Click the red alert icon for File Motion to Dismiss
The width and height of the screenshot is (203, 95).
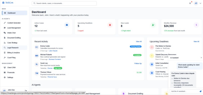pos(152,47)
